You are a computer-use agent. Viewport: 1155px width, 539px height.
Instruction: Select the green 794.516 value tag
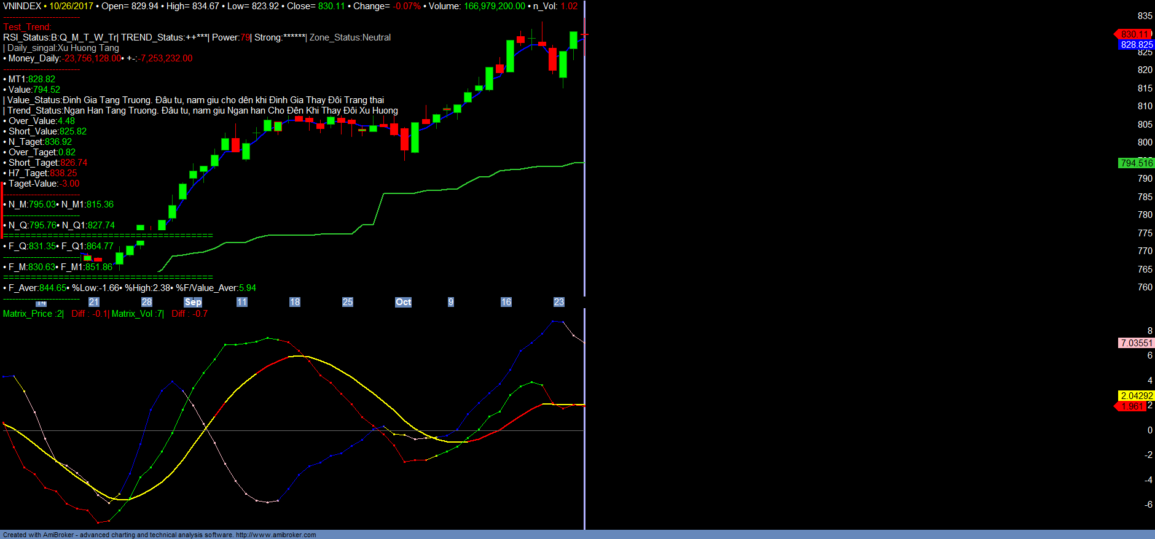tap(1136, 163)
